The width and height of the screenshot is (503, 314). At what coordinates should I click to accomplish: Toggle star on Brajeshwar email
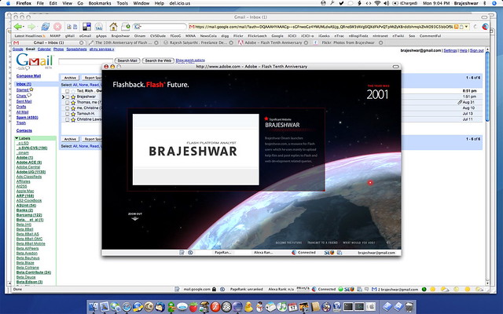click(73, 97)
